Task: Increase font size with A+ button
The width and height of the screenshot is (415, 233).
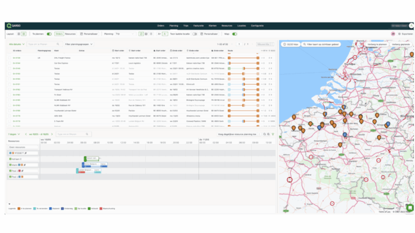Action: [x=159, y=34]
